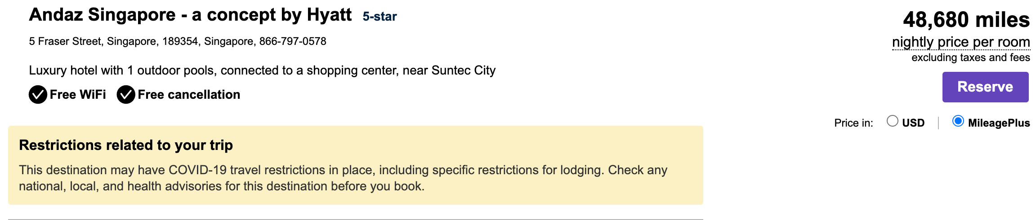Click the Free WiFi checkmark icon

coord(38,95)
